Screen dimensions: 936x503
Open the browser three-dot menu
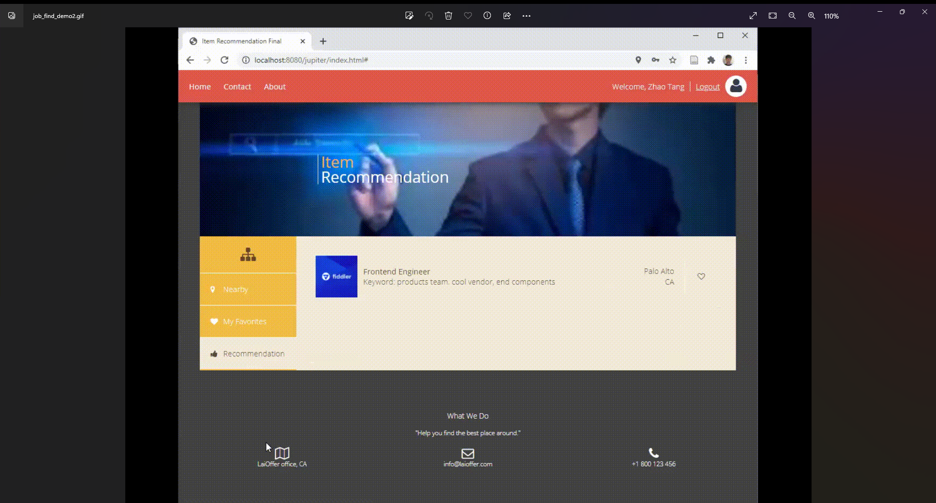[746, 60]
